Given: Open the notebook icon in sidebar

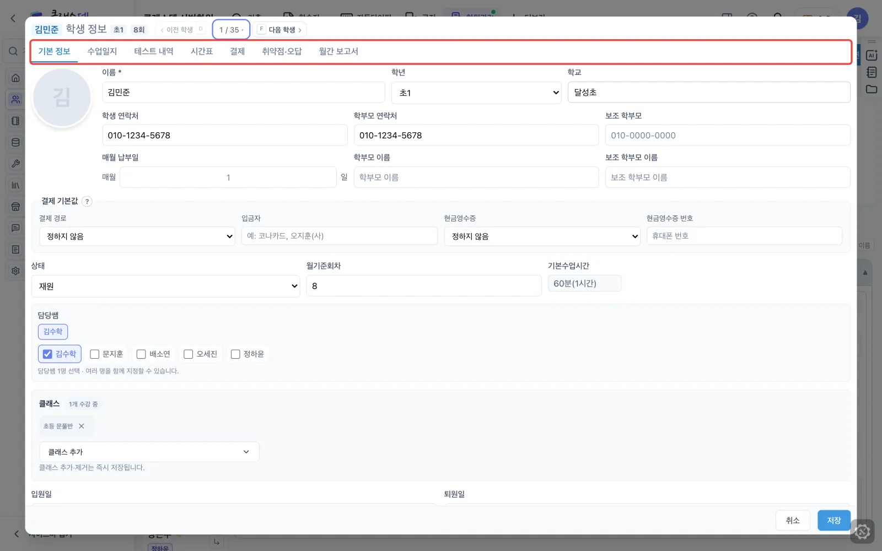Looking at the screenshot, I should pyautogui.click(x=15, y=121).
